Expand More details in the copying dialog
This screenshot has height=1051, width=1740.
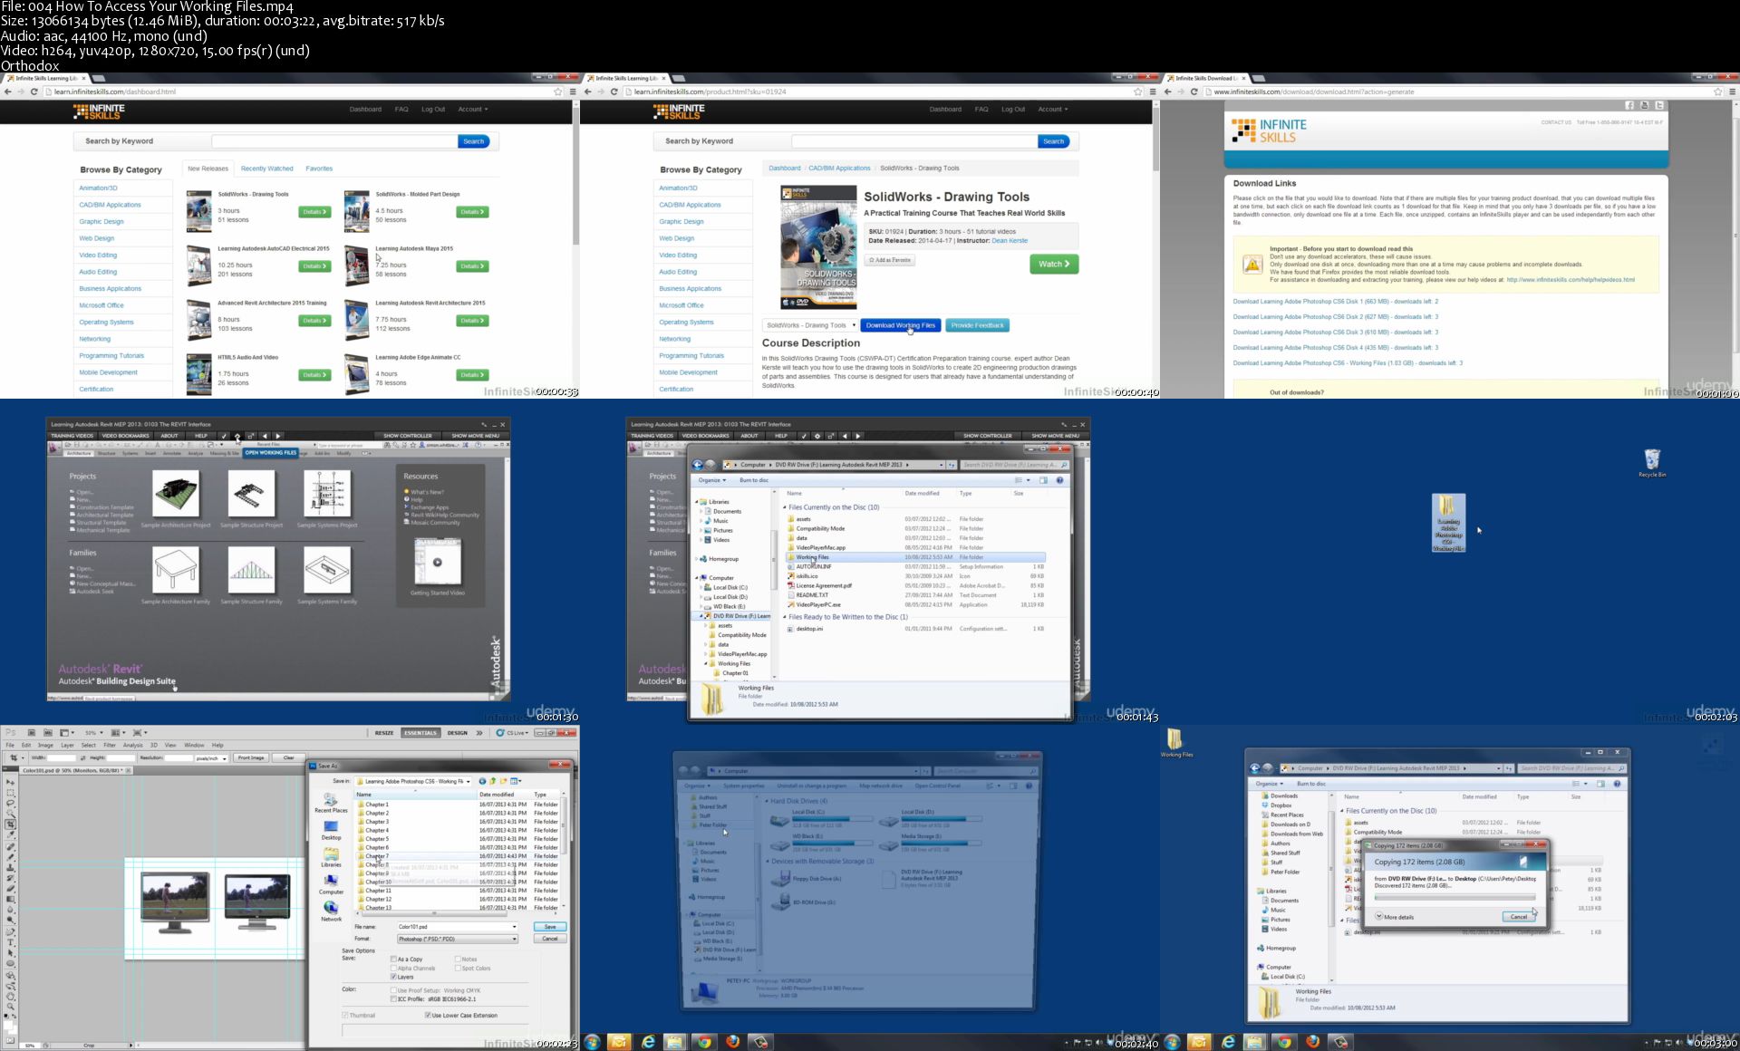coord(1379,917)
